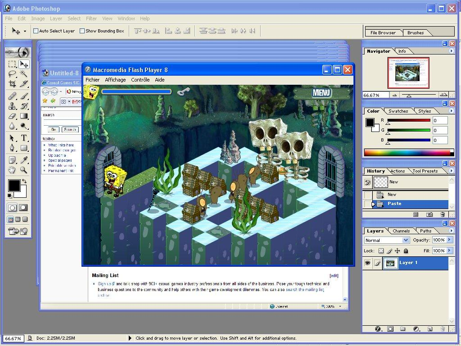Toggle lock image pixels brush icon
Image resolution: width=461 pixels, height=346 pixels.
click(x=389, y=251)
